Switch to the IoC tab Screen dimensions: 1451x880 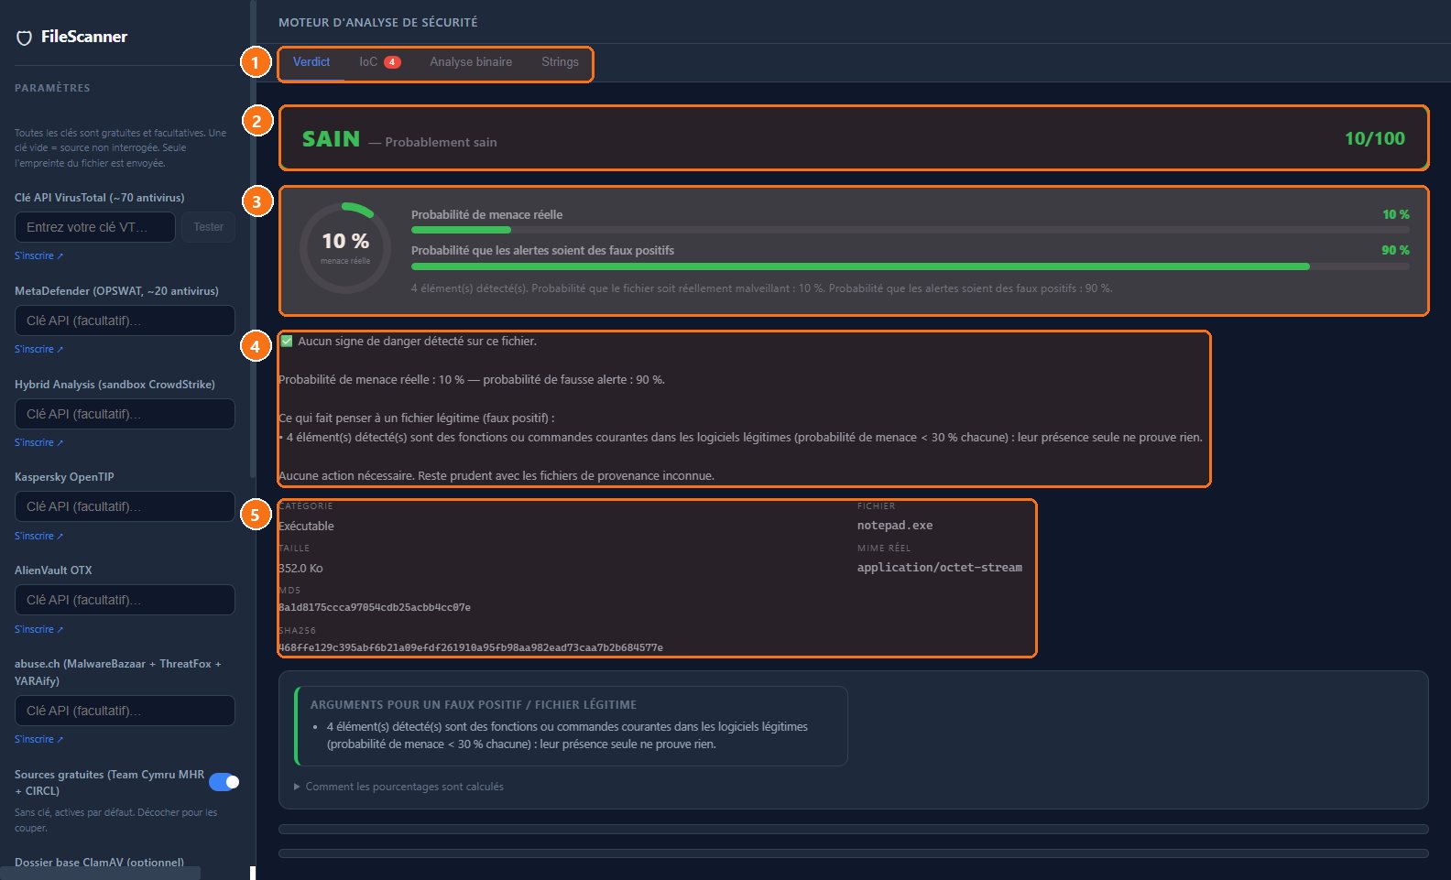(x=380, y=62)
